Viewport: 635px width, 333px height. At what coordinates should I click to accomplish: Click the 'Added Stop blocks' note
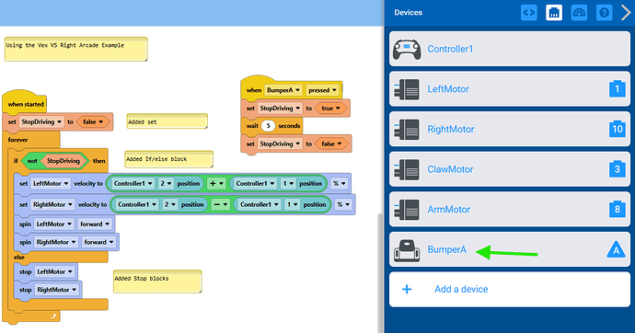tap(157, 281)
